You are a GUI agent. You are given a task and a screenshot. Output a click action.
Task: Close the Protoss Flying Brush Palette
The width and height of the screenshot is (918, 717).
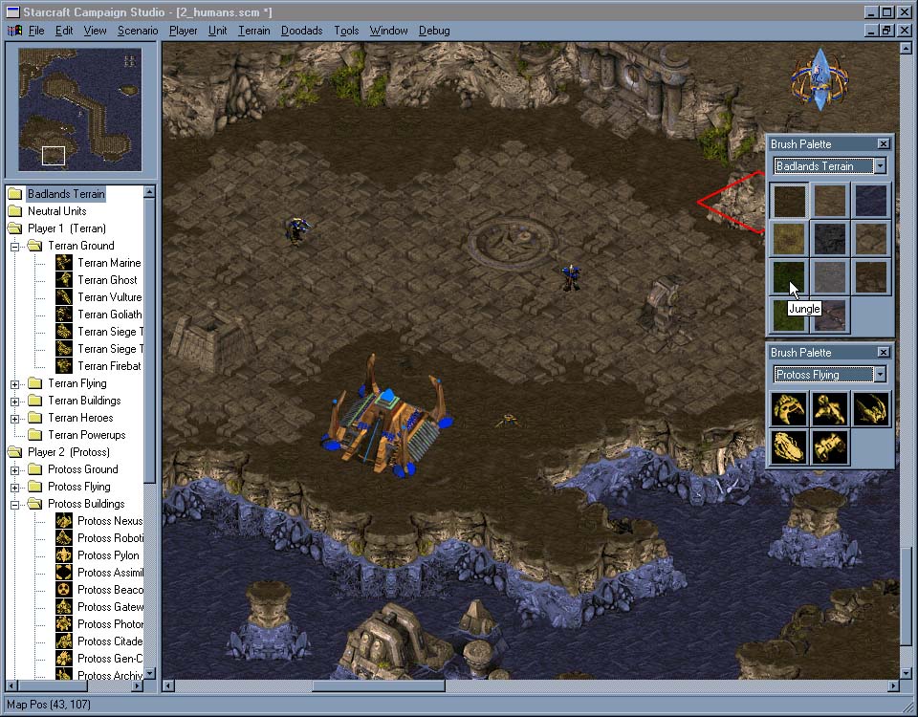click(883, 353)
